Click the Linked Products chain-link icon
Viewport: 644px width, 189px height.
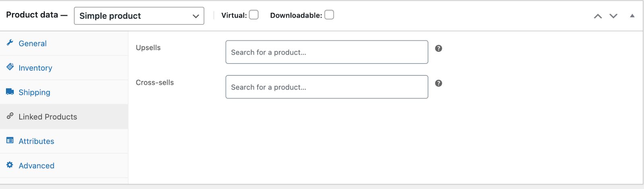[x=10, y=116]
